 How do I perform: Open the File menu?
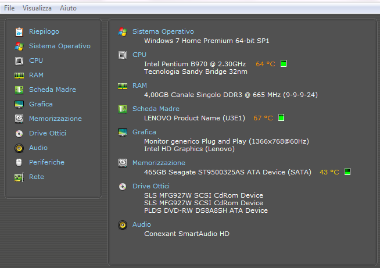click(x=10, y=8)
